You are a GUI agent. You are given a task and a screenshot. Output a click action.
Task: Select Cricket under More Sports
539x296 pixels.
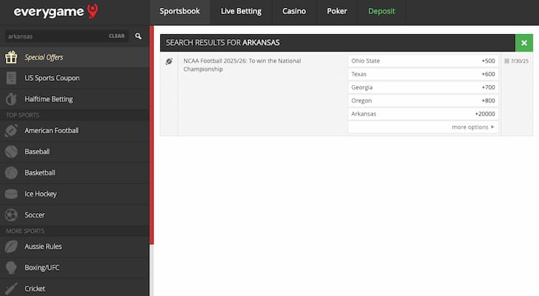coord(74,288)
